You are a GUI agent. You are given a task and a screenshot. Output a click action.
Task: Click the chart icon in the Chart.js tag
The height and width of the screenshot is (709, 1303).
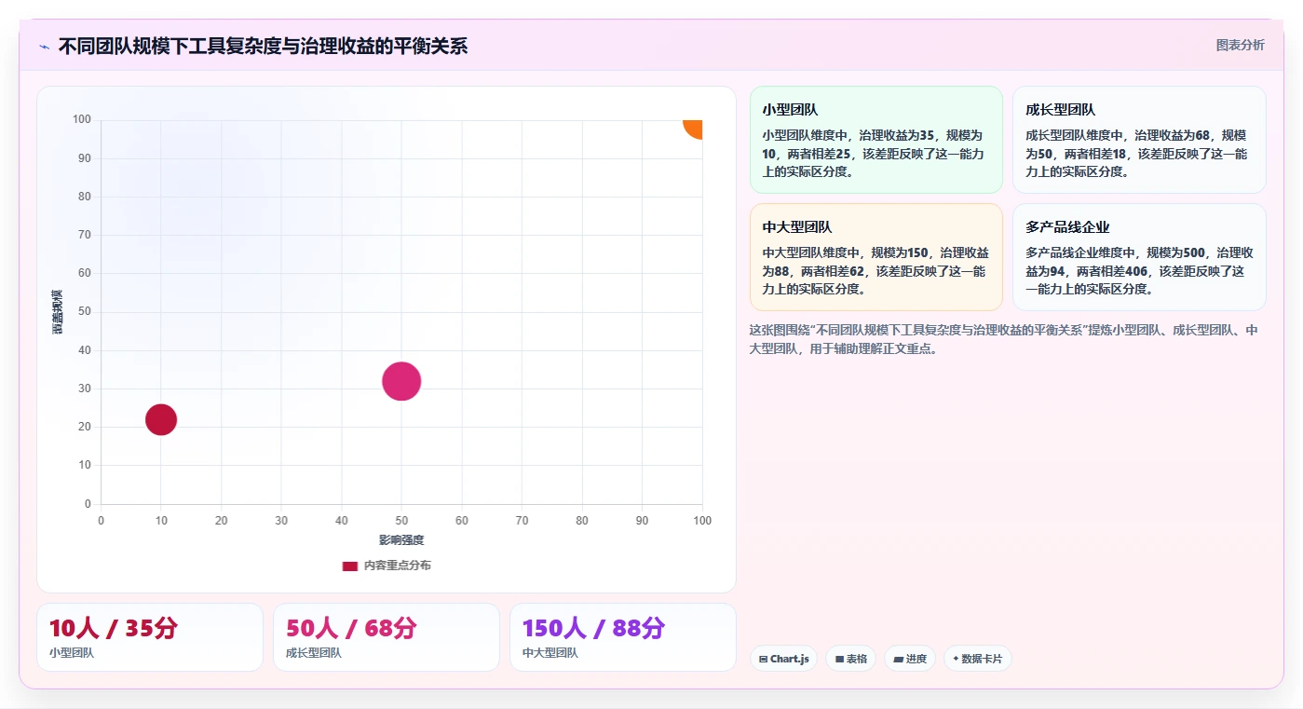click(x=764, y=659)
